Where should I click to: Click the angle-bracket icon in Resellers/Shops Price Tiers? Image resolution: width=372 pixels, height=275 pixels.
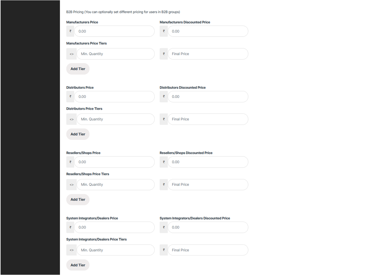click(x=72, y=185)
